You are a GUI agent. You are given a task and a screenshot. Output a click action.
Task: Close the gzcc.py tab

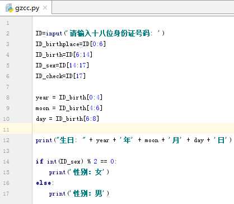tap(45, 8)
